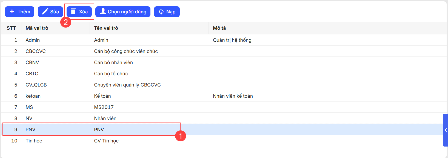
Task: Click the Mô tả column header
Action: coord(219,28)
